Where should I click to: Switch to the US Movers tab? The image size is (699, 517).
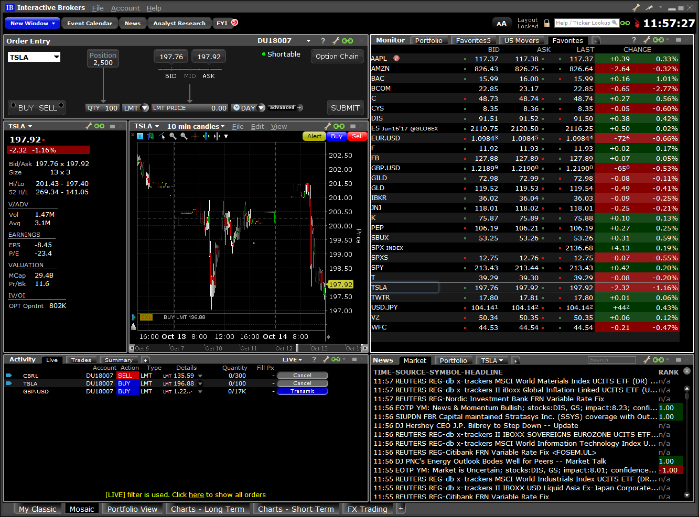click(521, 40)
